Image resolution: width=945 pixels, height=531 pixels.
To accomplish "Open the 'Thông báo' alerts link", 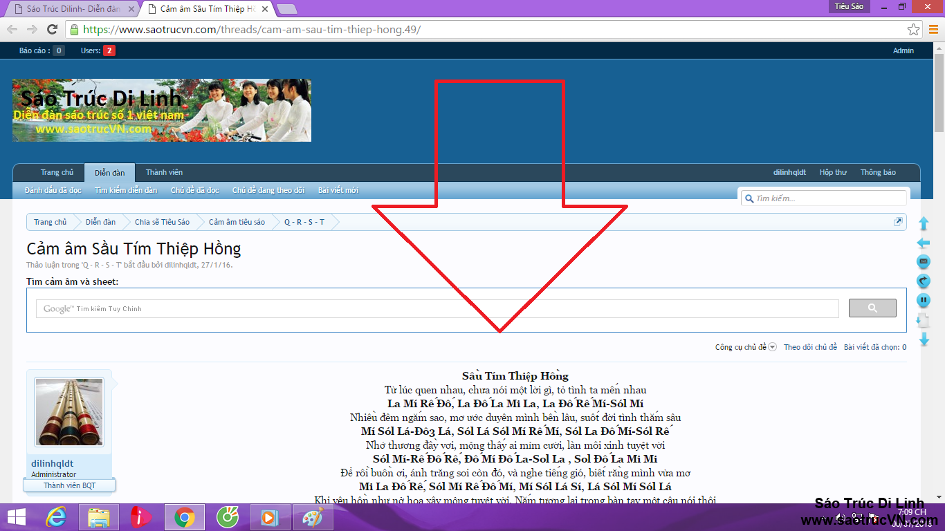I will coord(878,172).
